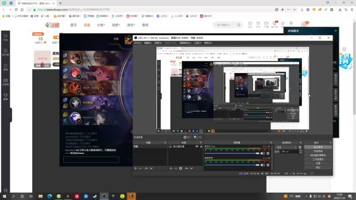Open the OBS 文件 File menu

coord(138,43)
